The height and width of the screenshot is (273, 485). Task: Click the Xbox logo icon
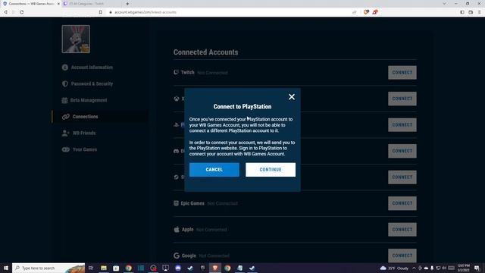[177, 99]
